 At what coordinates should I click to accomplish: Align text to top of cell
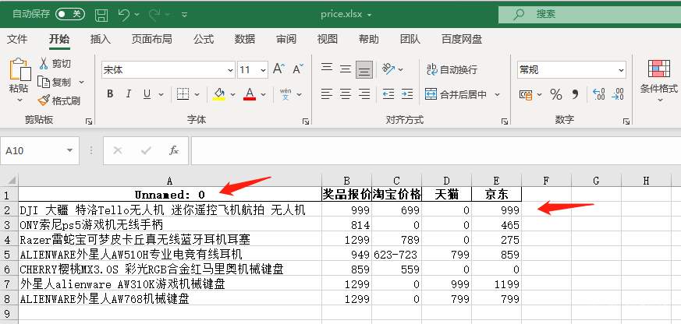click(x=327, y=69)
